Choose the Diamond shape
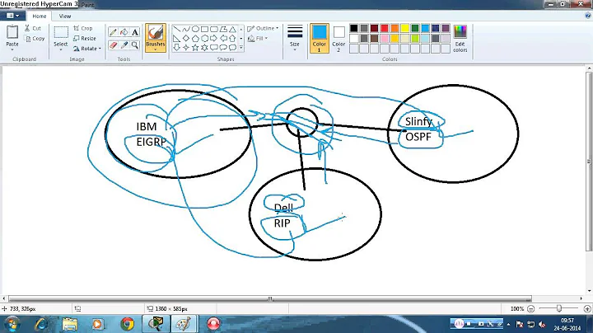 tap(186, 38)
